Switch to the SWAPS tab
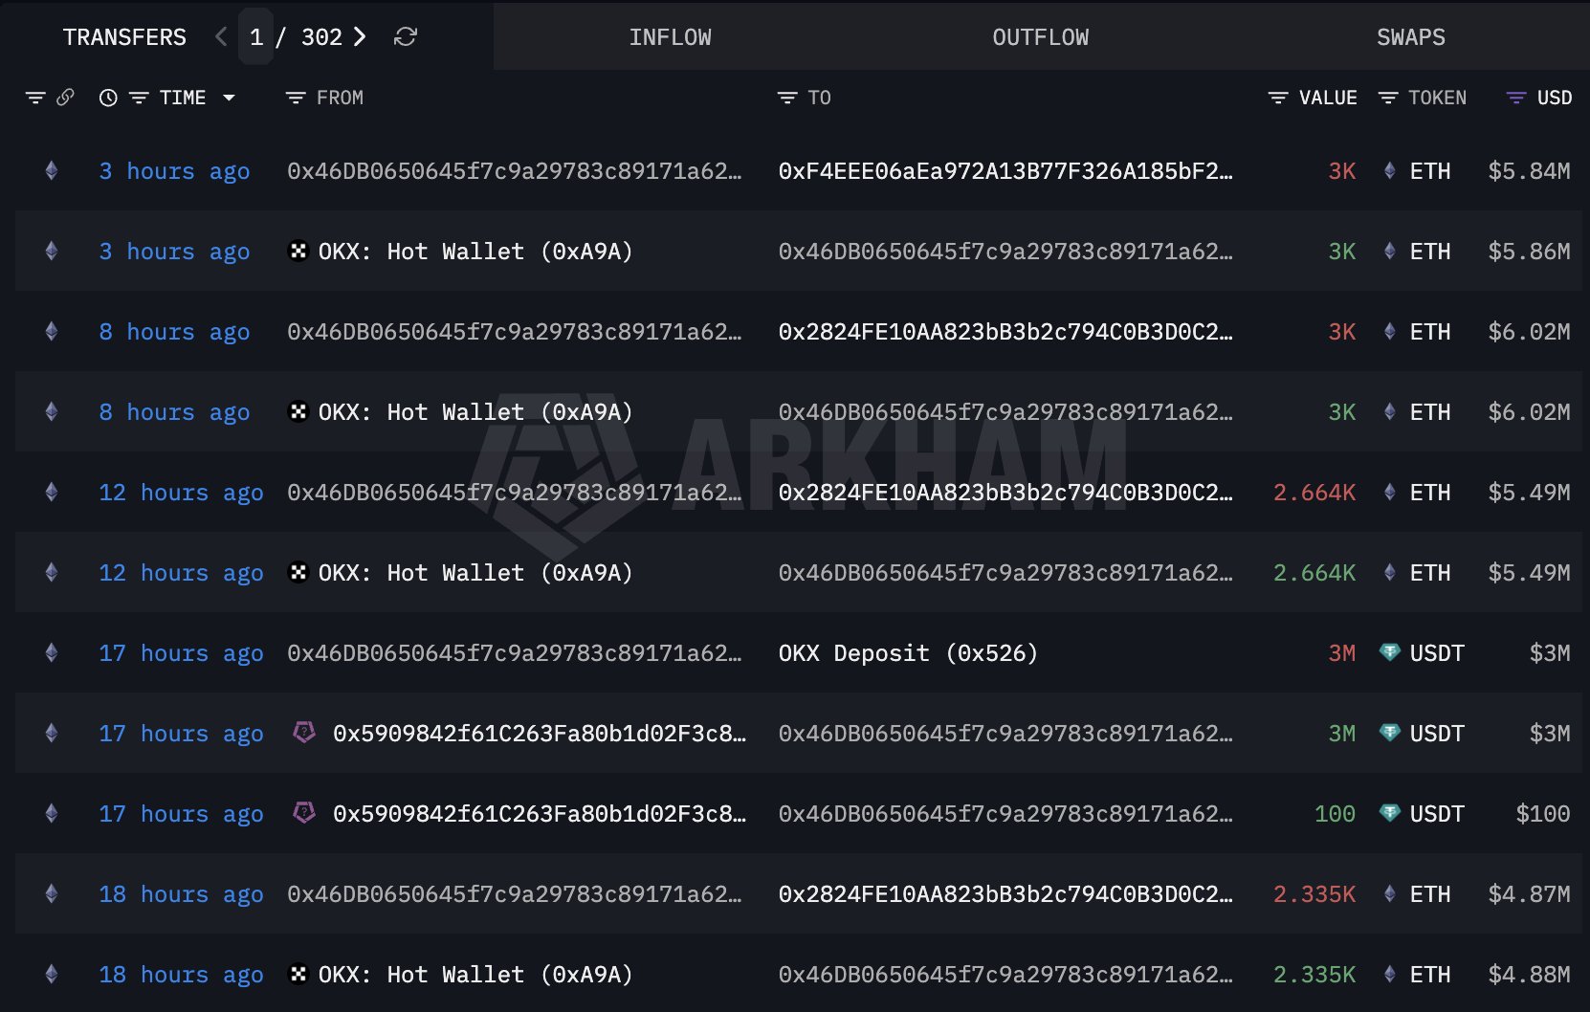The height and width of the screenshot is (1012, 1590). pyautogui.click(x=1411, y=37)
